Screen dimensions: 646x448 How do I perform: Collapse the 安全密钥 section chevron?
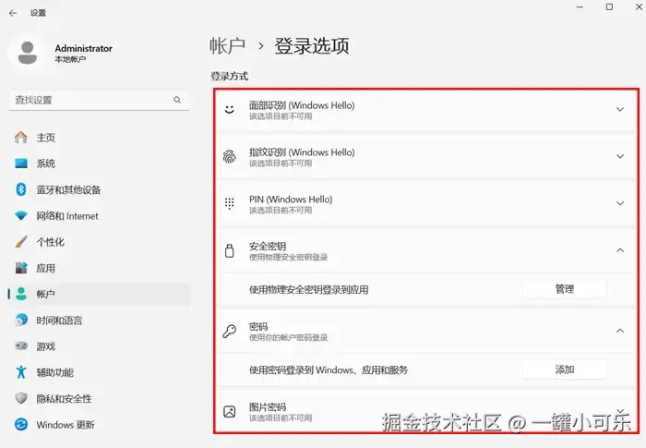click(x=620, y=250)
